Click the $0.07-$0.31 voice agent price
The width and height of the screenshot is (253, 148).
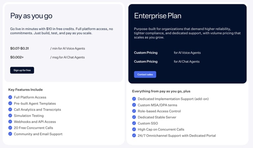tap(19, 48)
